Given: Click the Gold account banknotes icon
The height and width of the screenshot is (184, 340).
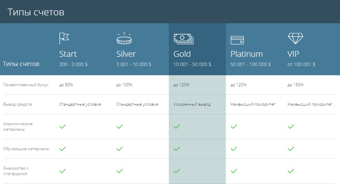Looking at the screenshot, I should coord(183,39).
